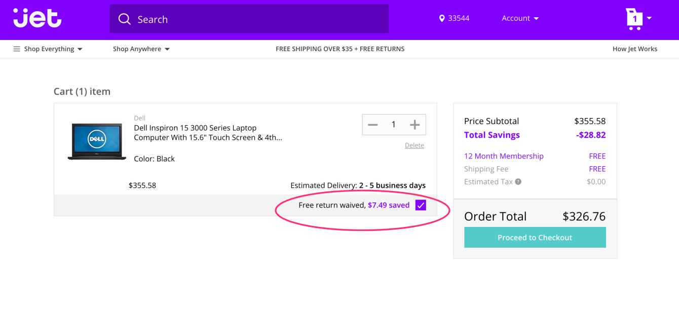Click the -$28.82 savings amount

pyautogui.click(x=591, y=135)
